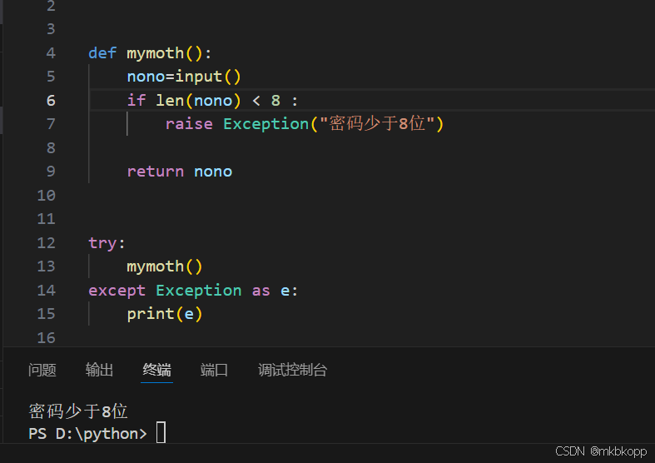Select the 终端 tab
This screenshot has width=655, height=463.
point(156,370)
